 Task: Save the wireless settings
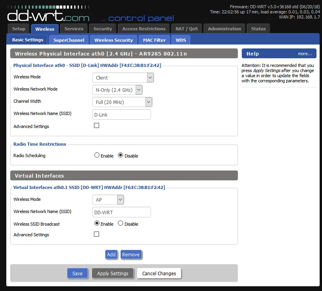pyautogui.click(x=77, y=273)
